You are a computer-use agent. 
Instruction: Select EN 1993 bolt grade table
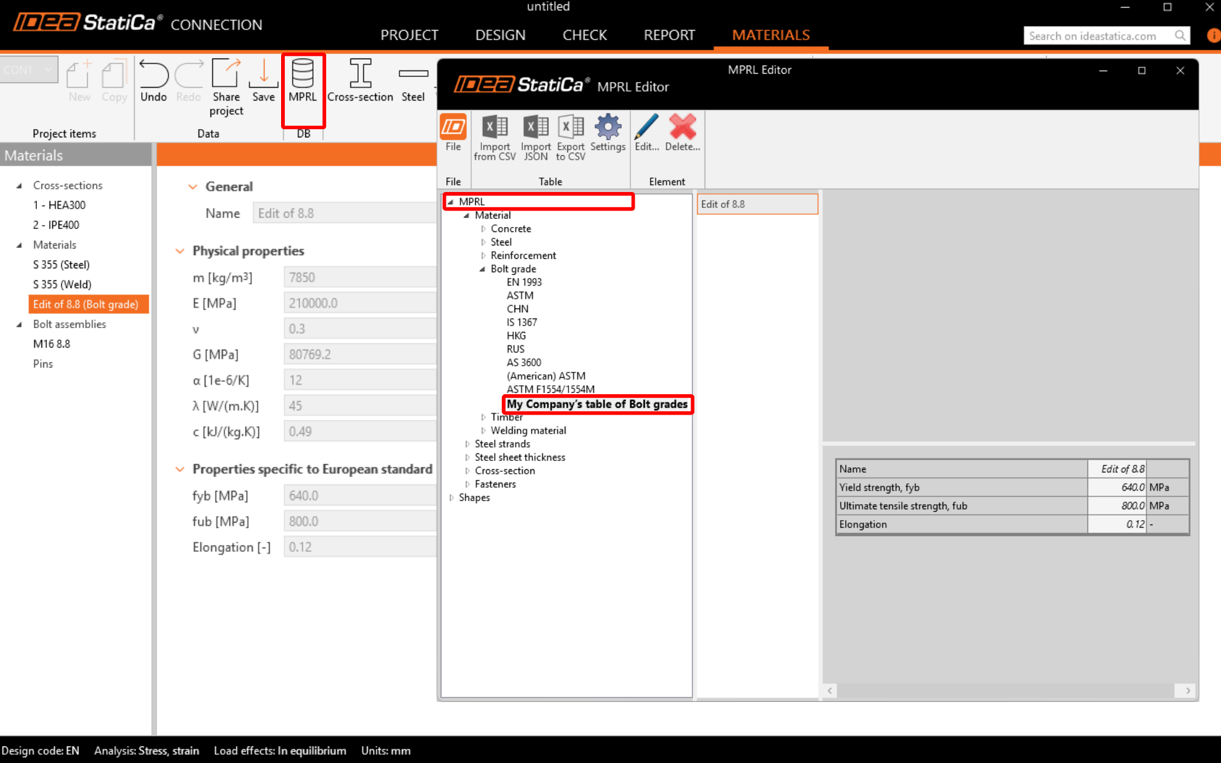[524, 282]
